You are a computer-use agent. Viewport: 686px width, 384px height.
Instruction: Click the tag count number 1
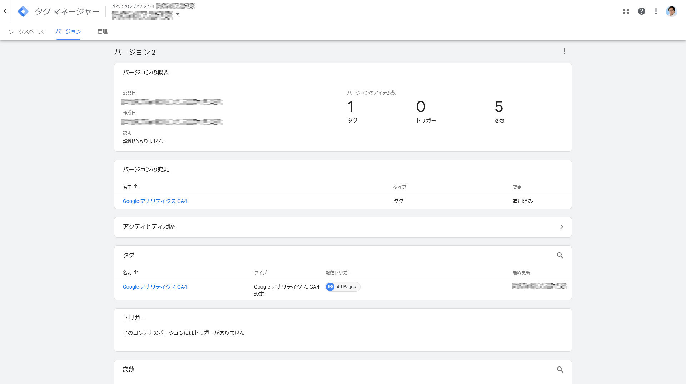[351, 106]
